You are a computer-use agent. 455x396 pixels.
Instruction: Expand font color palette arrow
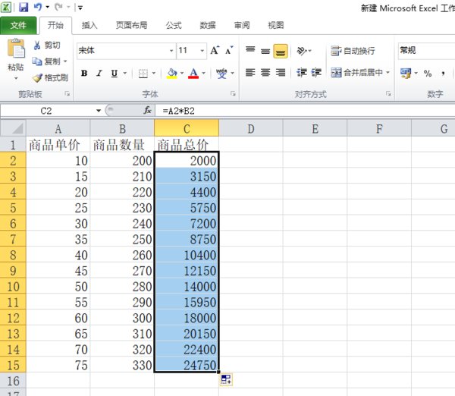point(203,74)
